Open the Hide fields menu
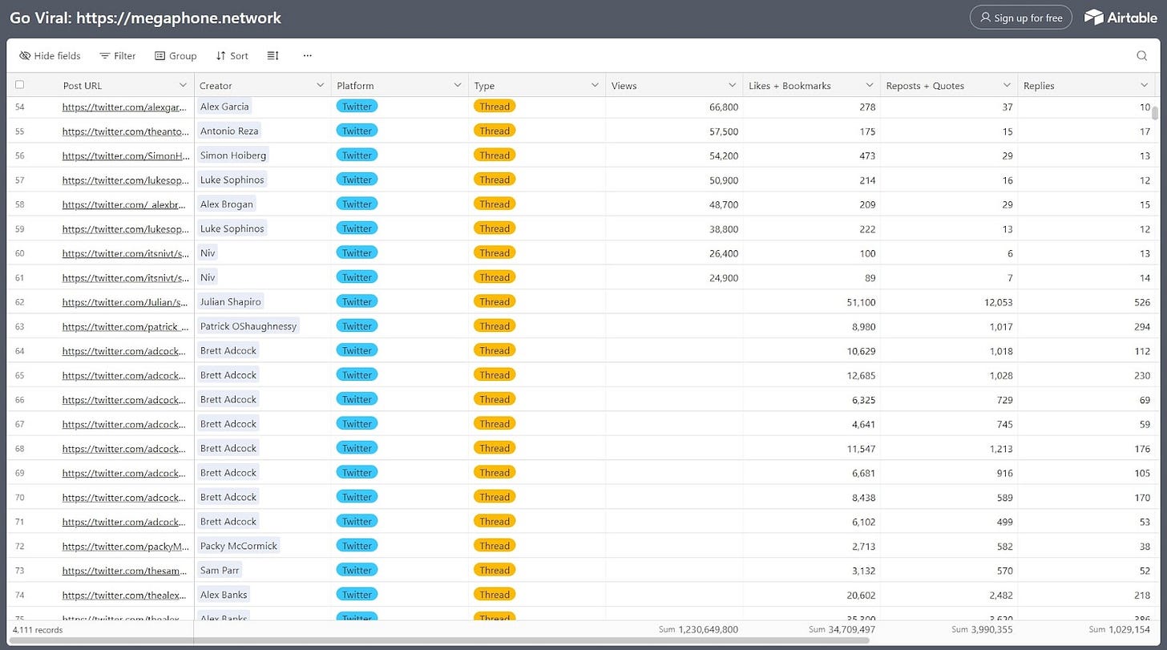Viewport: 1167px width, 650px height. [x=50, y=56]
